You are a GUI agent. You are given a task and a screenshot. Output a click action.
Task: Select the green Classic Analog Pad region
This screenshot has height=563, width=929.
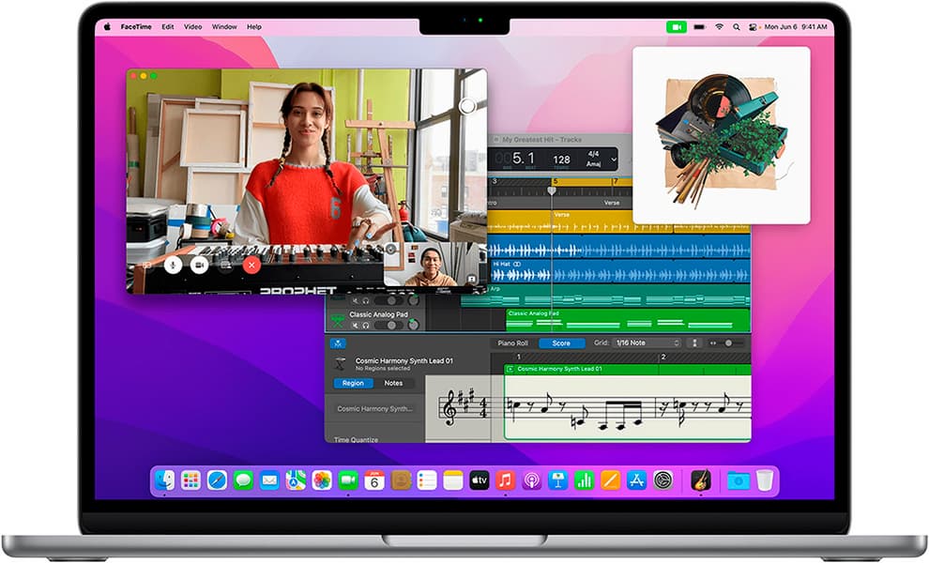coord(628,319)
